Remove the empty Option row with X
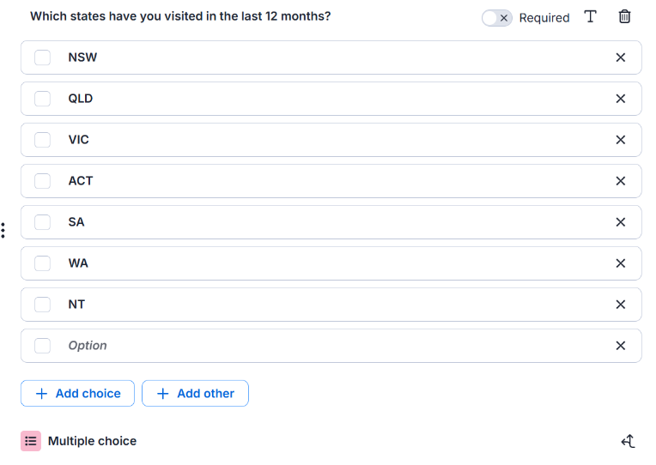656x465 pixels. (621, 346)
